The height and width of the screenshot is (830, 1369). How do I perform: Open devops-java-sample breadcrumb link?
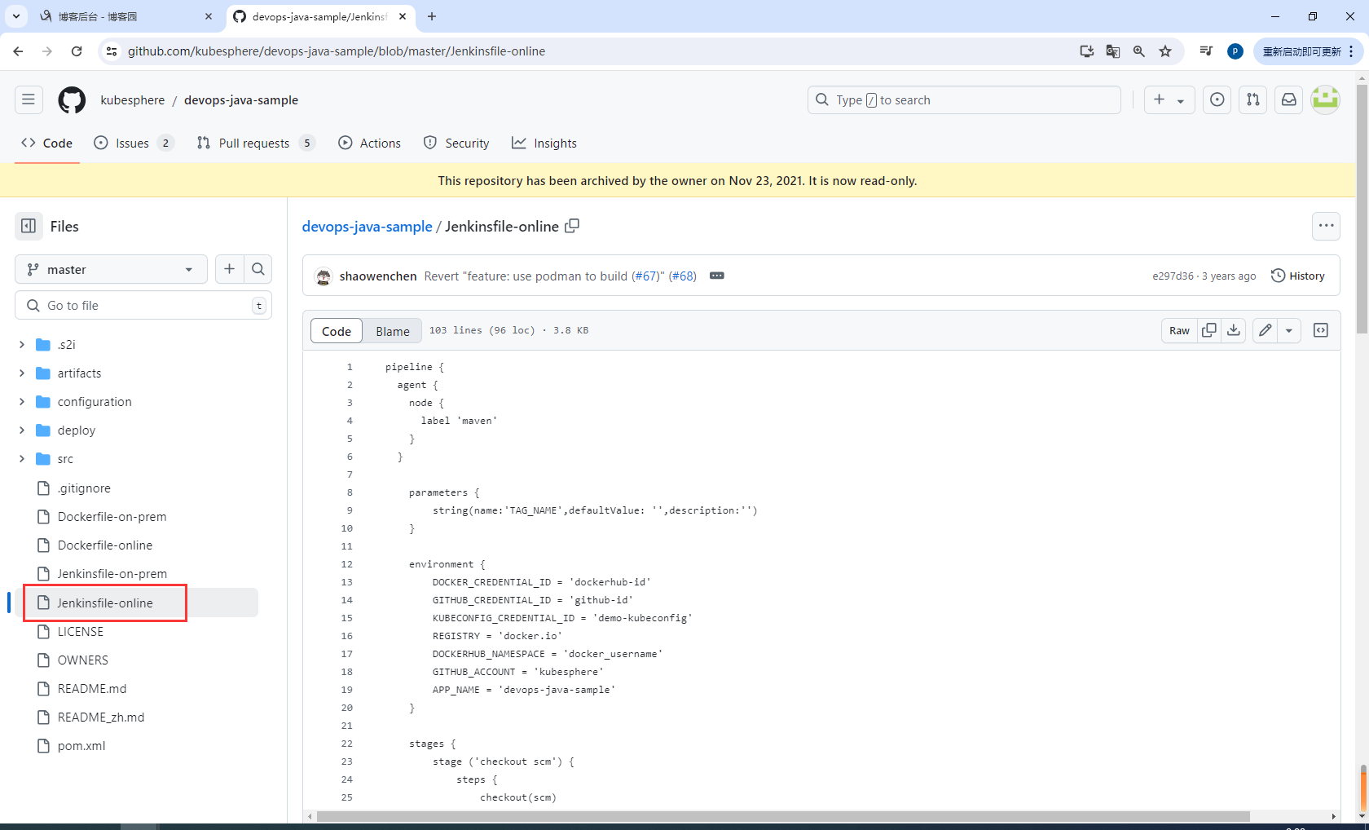(x=368, y=226)
